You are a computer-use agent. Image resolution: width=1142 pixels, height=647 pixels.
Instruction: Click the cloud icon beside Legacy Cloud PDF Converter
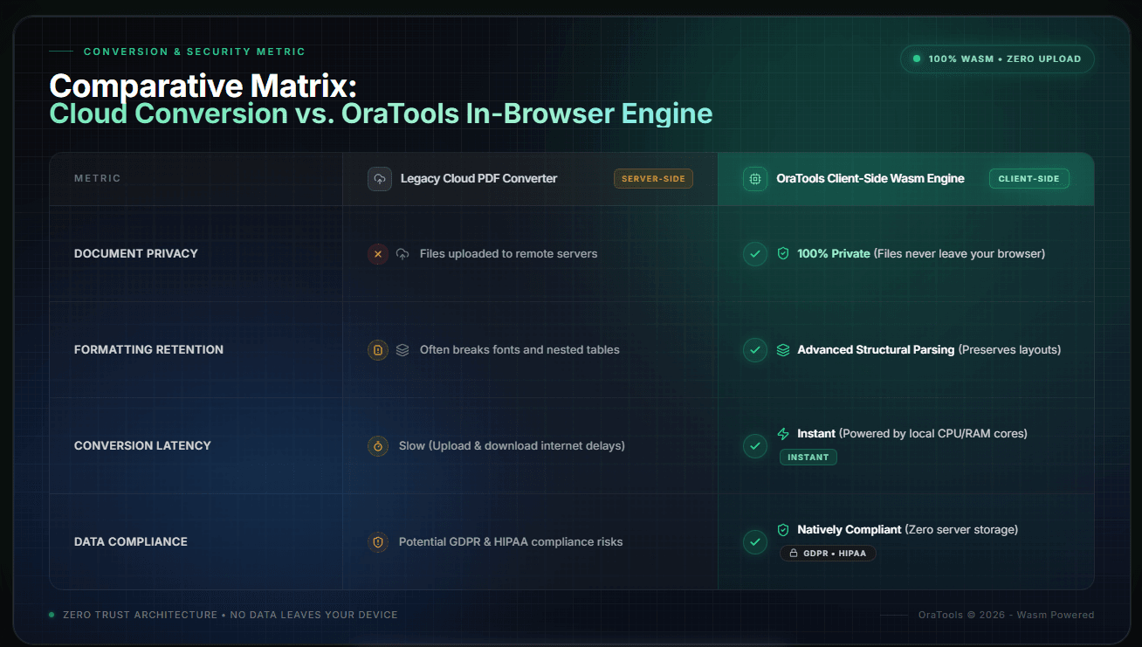click(x=380, y=179)
